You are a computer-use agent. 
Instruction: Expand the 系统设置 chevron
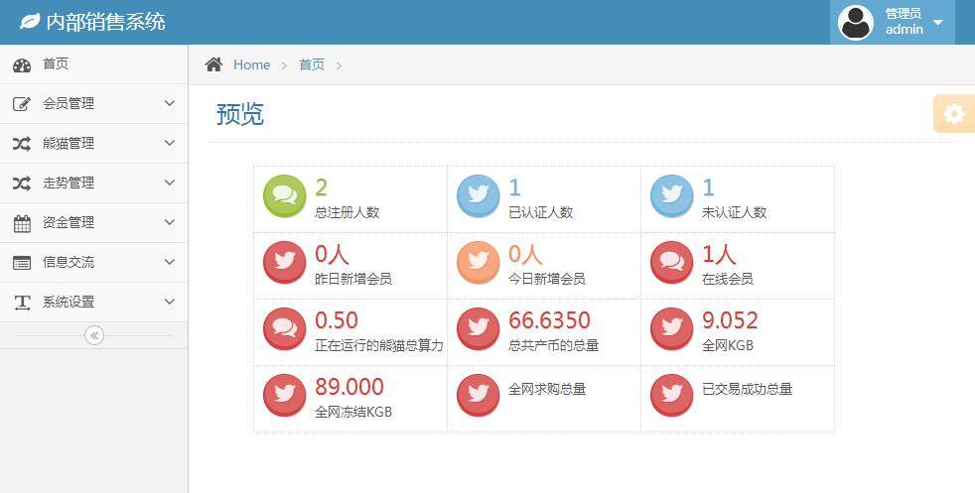169,302
